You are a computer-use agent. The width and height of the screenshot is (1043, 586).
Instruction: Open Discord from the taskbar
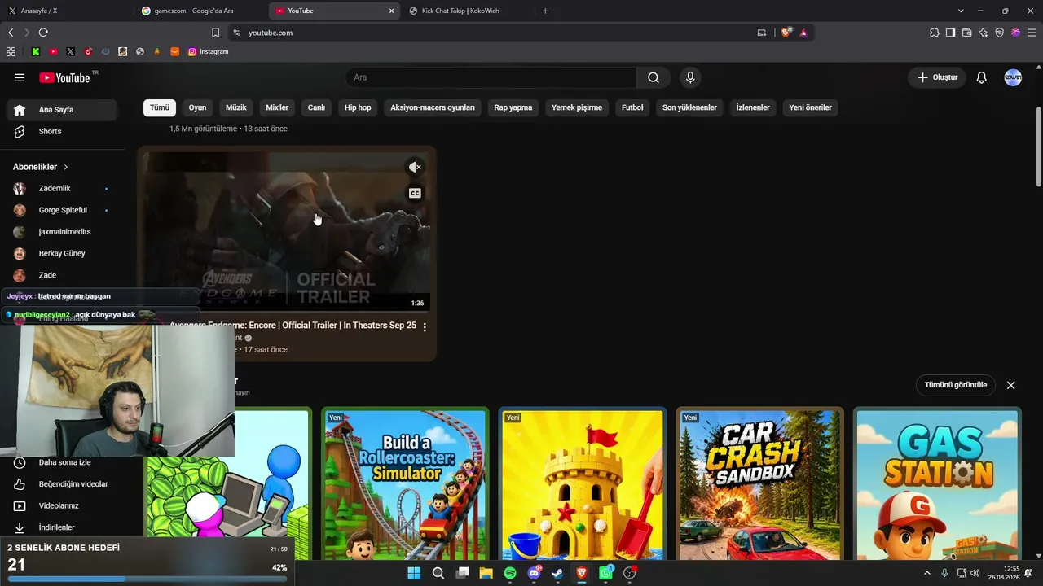point(534,573)
